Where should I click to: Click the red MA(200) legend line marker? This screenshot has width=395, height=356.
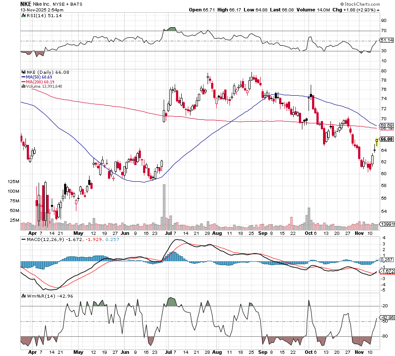click(24, 82)
